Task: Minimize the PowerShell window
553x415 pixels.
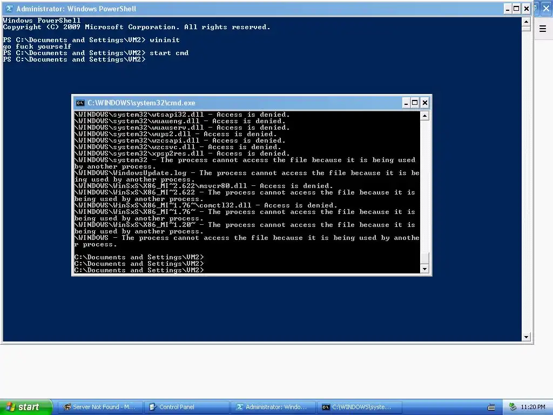Action: (508, 9)
